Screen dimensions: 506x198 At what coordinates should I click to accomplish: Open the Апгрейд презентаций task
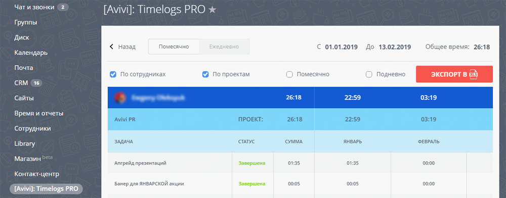click(x=140, y=163)
